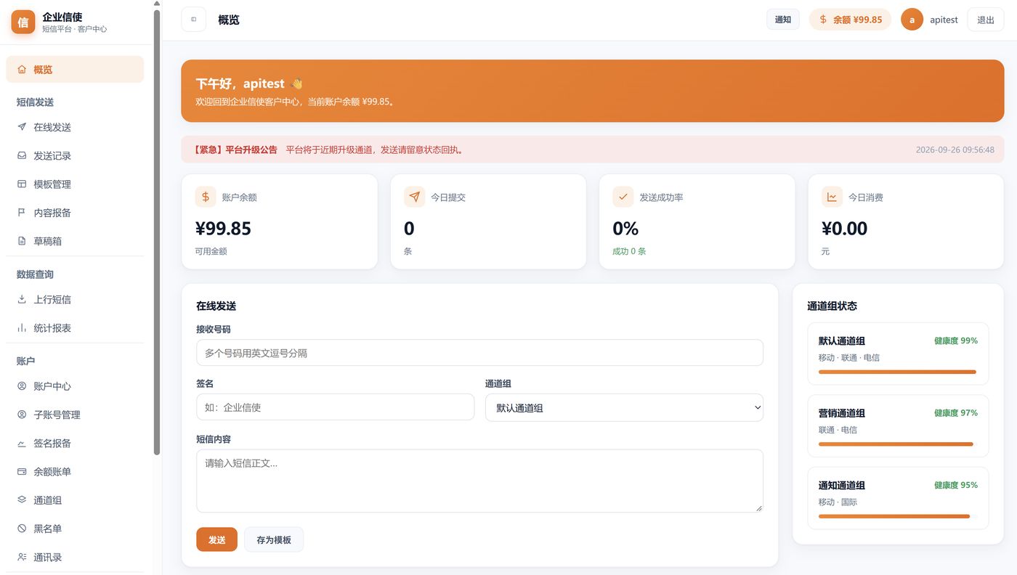Screen dimensions: 1017x575
Task: Click the 签名 input field
Action: 335,407
